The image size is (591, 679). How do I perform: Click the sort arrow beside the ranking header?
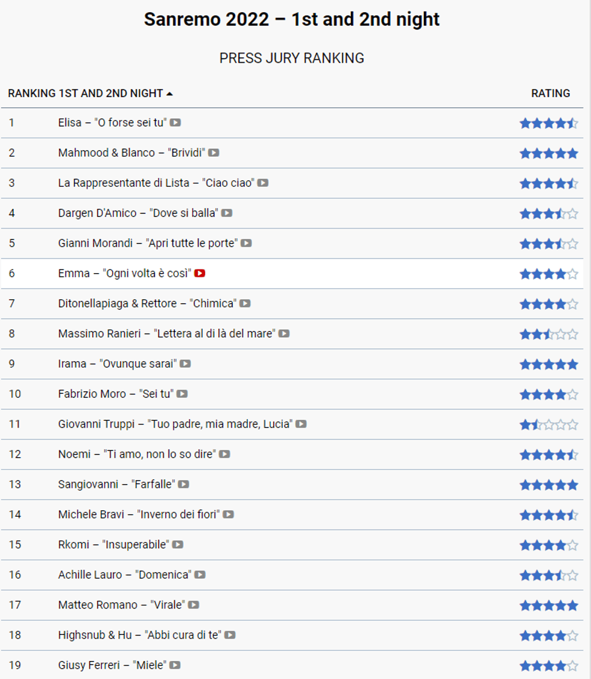[169, 94]
